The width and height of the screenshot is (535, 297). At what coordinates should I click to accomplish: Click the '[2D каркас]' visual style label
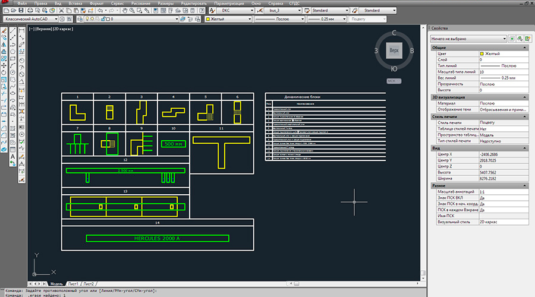[62, 28]
